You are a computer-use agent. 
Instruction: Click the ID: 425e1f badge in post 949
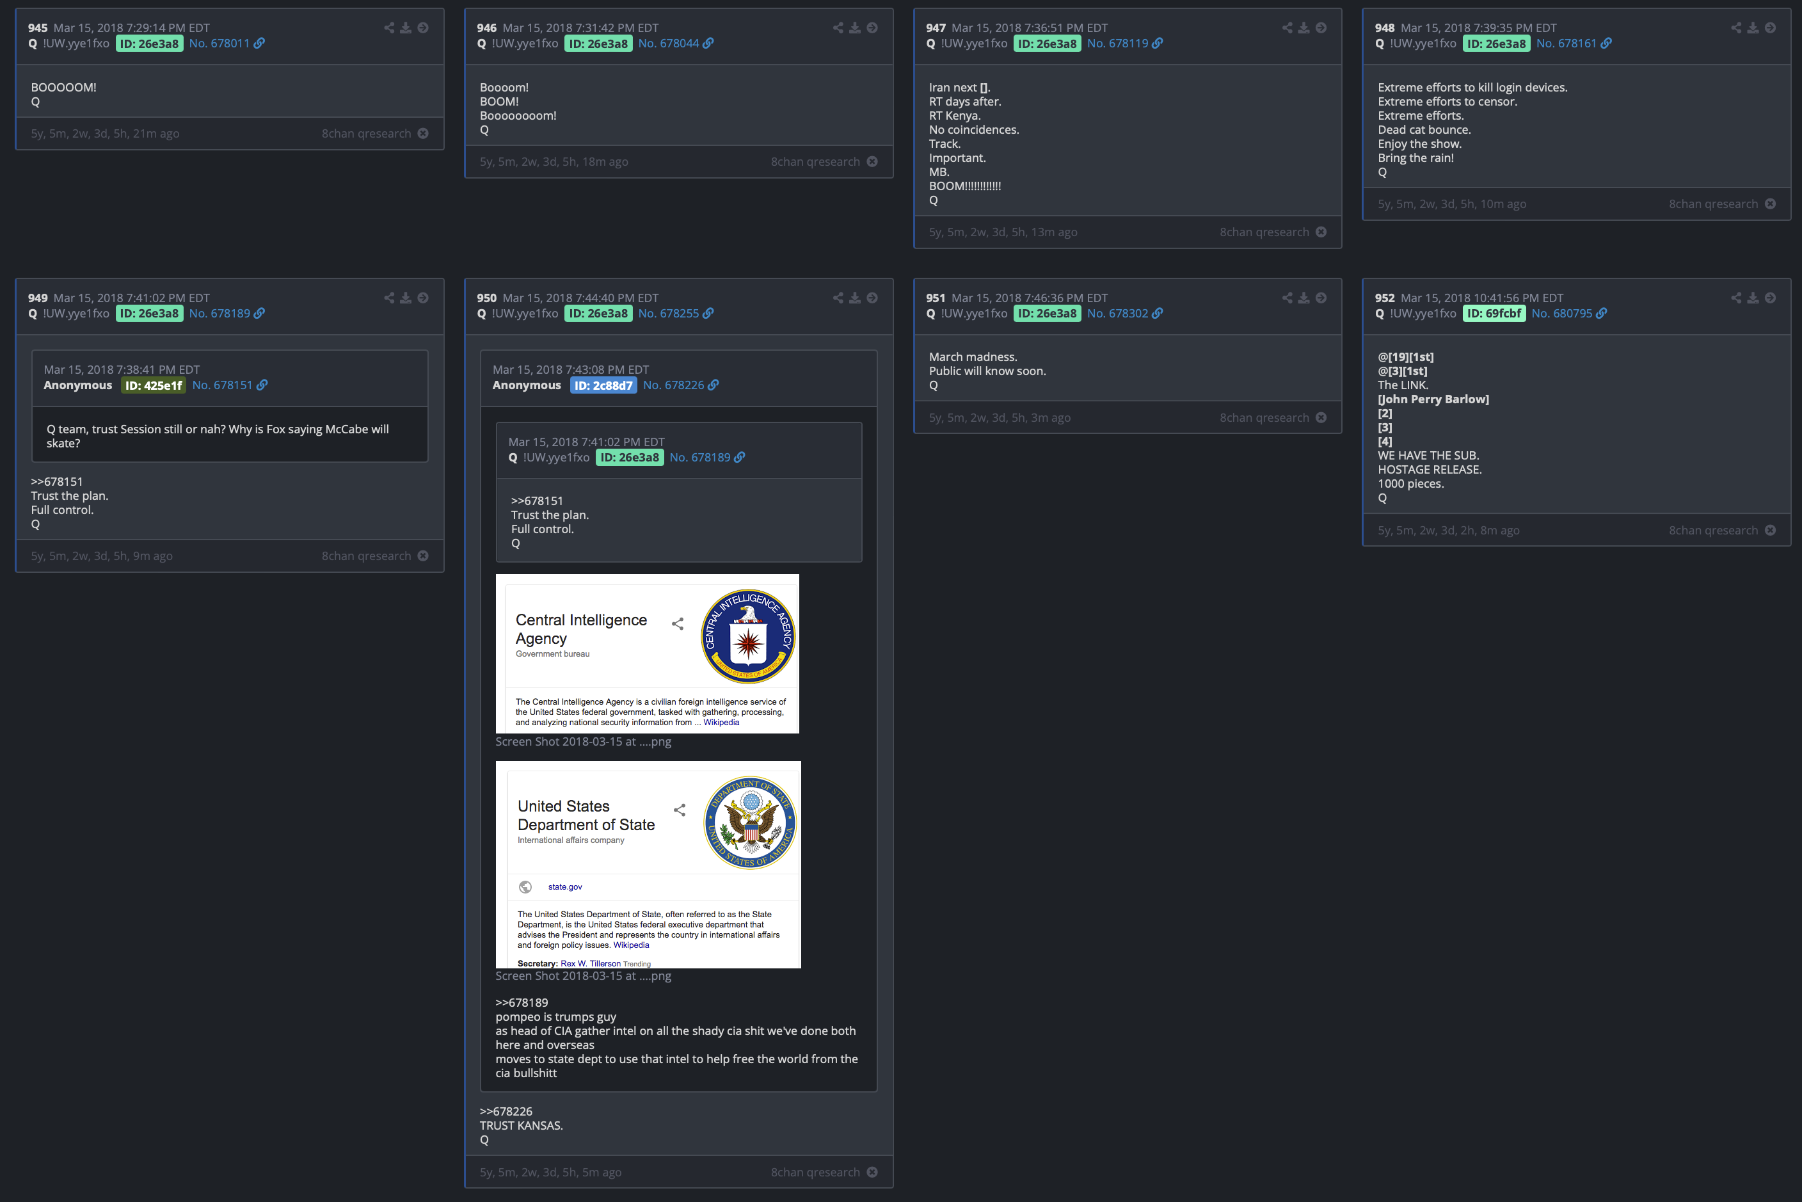[154, 385]
